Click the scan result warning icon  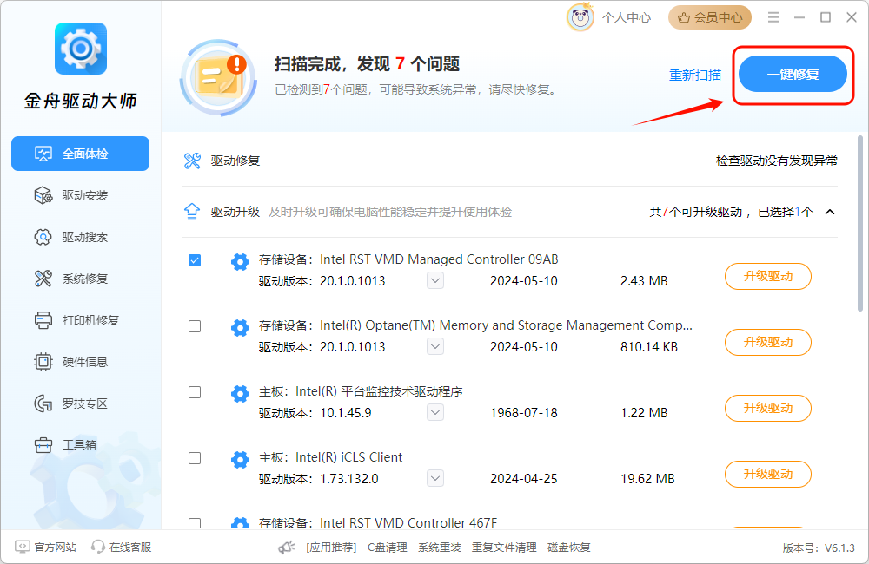coord(218,77)
